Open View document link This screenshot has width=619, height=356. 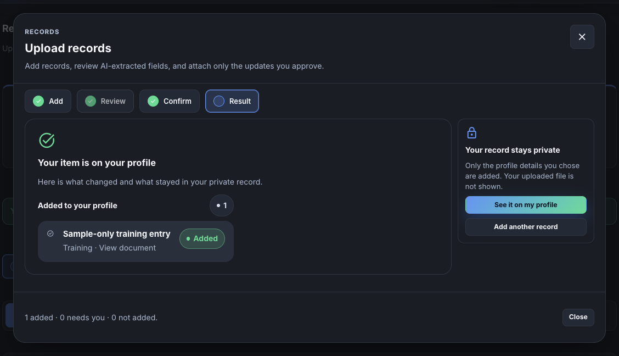(127, 248)
